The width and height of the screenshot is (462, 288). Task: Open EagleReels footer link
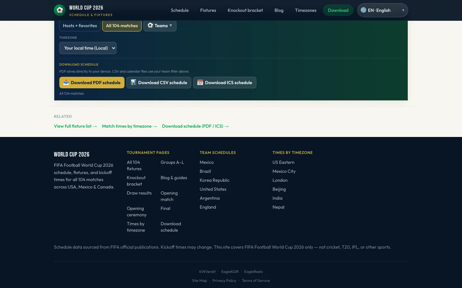pos(253,272)
